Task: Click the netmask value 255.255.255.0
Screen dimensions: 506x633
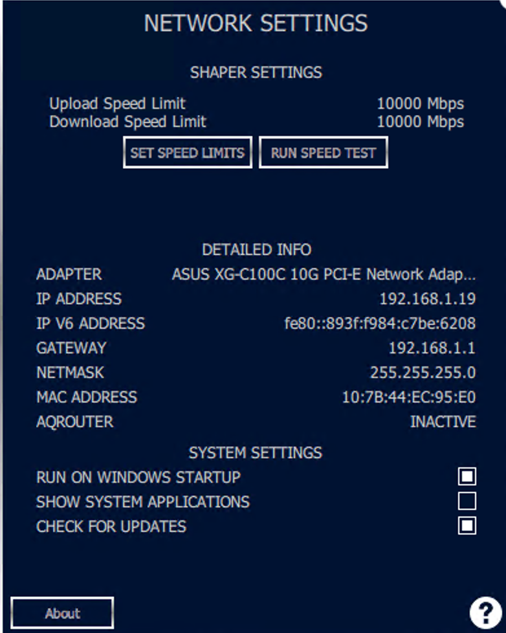Action: (423, 373)
